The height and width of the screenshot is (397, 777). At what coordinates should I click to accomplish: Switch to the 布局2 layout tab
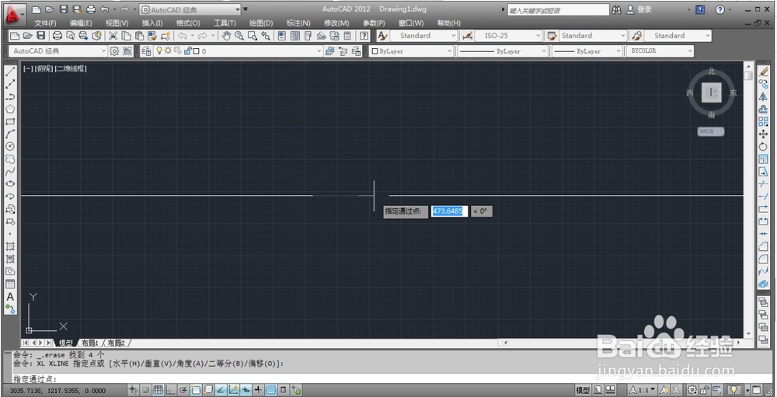(117, 343)
